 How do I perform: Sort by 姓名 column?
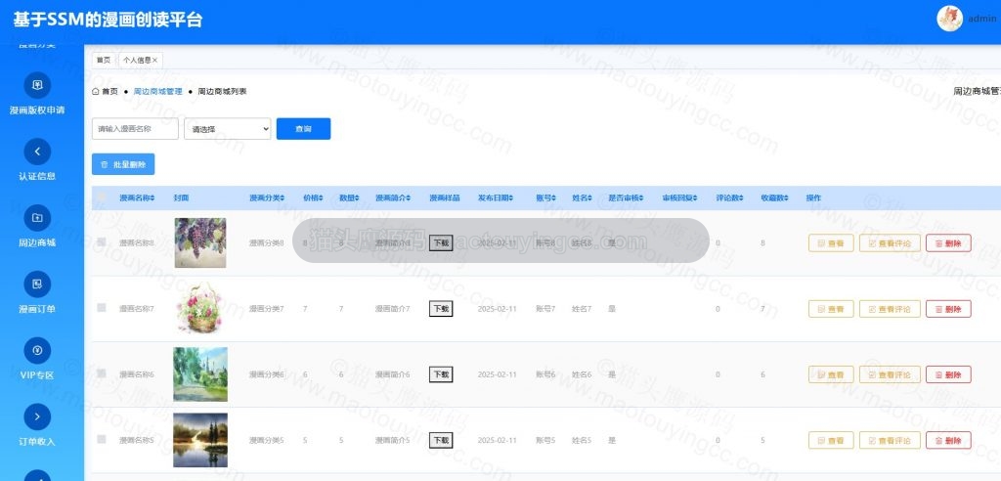point(589,198)
